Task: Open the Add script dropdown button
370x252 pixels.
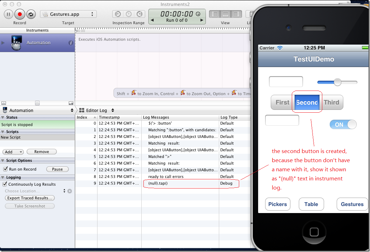Action: click(x=13, y=152)
